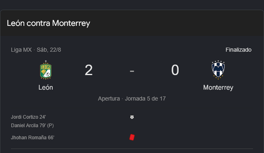Click the Finalizado match status
The width and height of the screenshot is (264, 153).
238,50
